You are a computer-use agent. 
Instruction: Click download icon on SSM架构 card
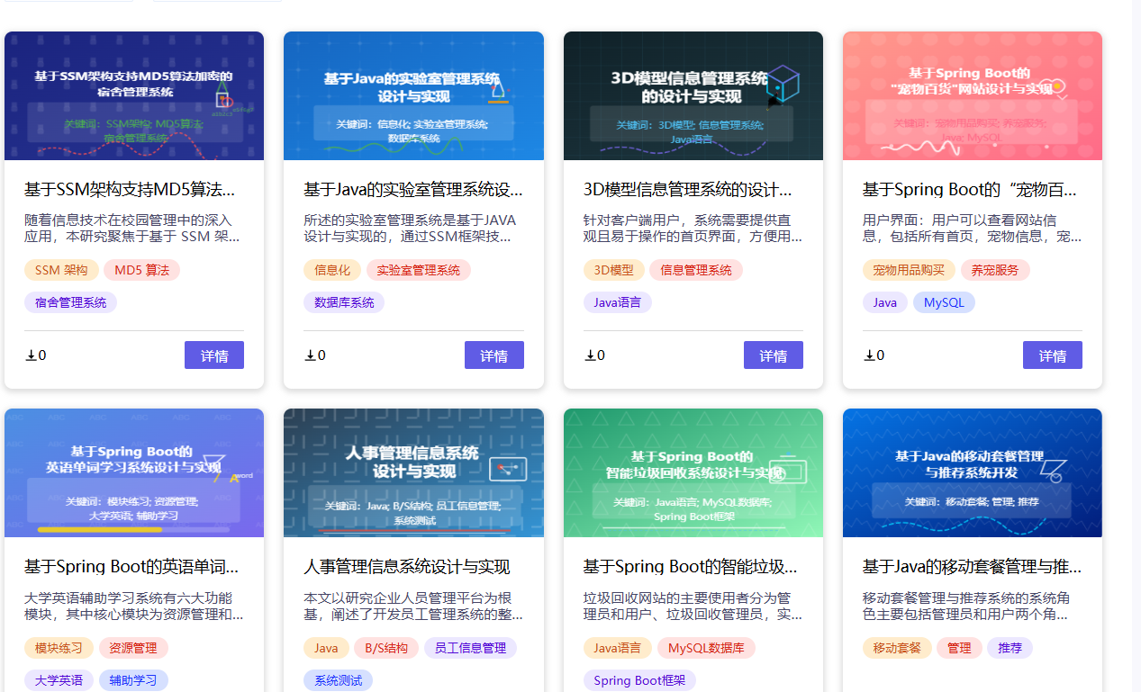[x=31, y=355]
